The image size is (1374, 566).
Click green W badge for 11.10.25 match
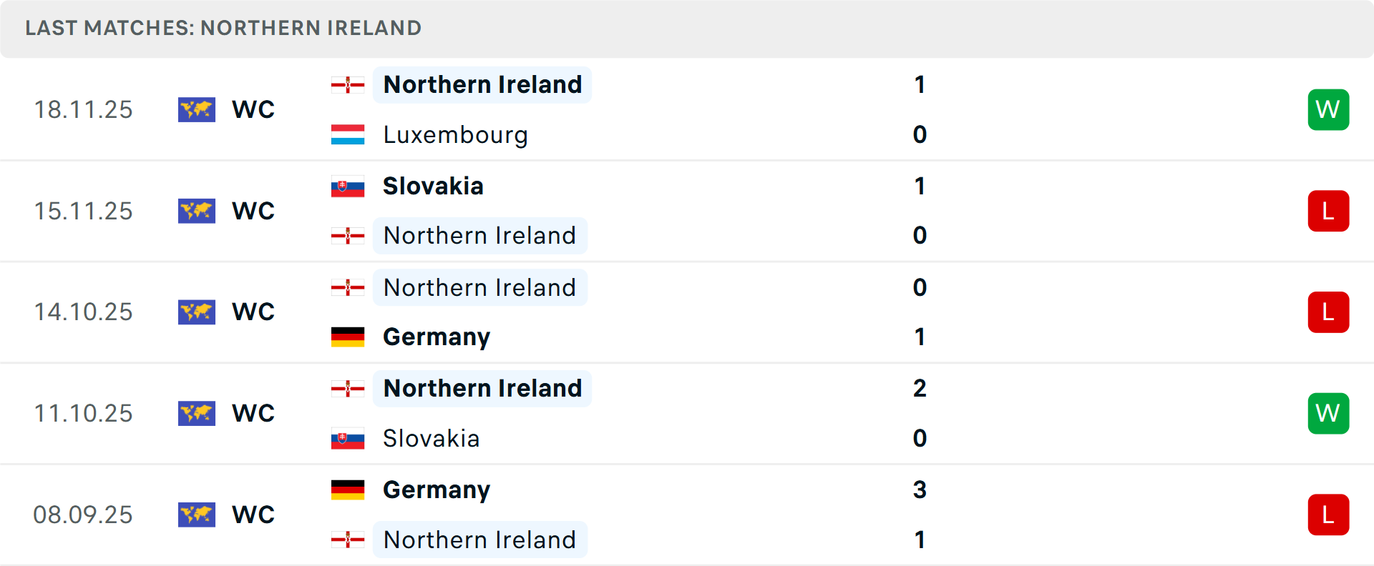click(1328, 414)
